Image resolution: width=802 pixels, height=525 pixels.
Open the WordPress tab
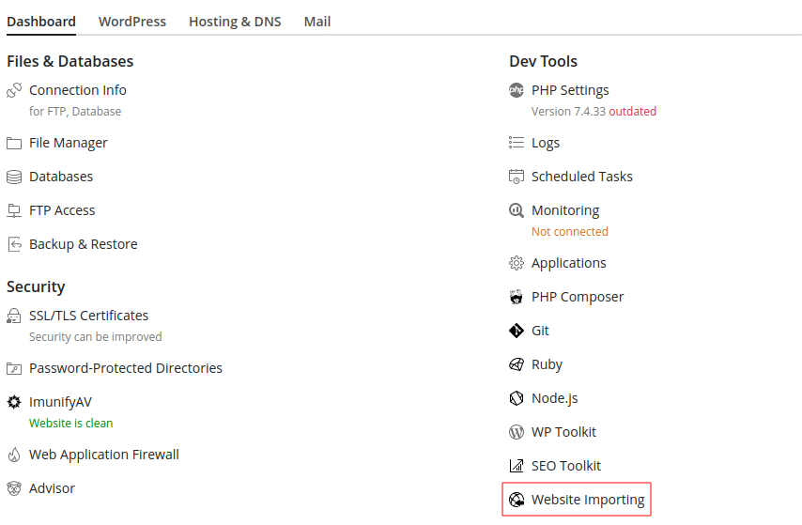point(132,22)
